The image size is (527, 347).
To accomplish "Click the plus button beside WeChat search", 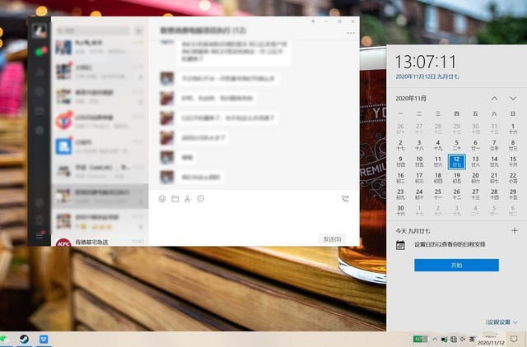I will click(x=139, y=31).
